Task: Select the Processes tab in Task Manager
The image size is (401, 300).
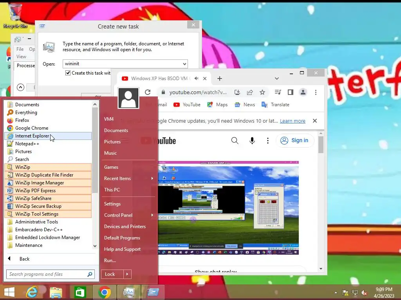Action: 25,66
